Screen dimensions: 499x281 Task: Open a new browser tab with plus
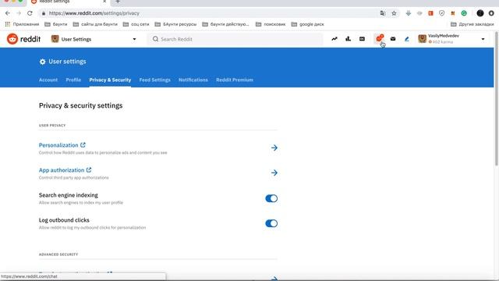coord(118,2)
